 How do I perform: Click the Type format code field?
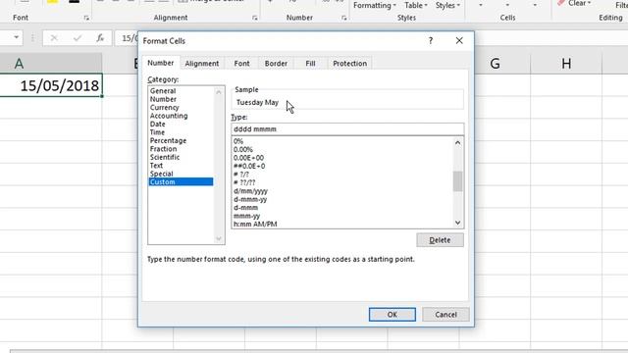[x=347, y=128]
